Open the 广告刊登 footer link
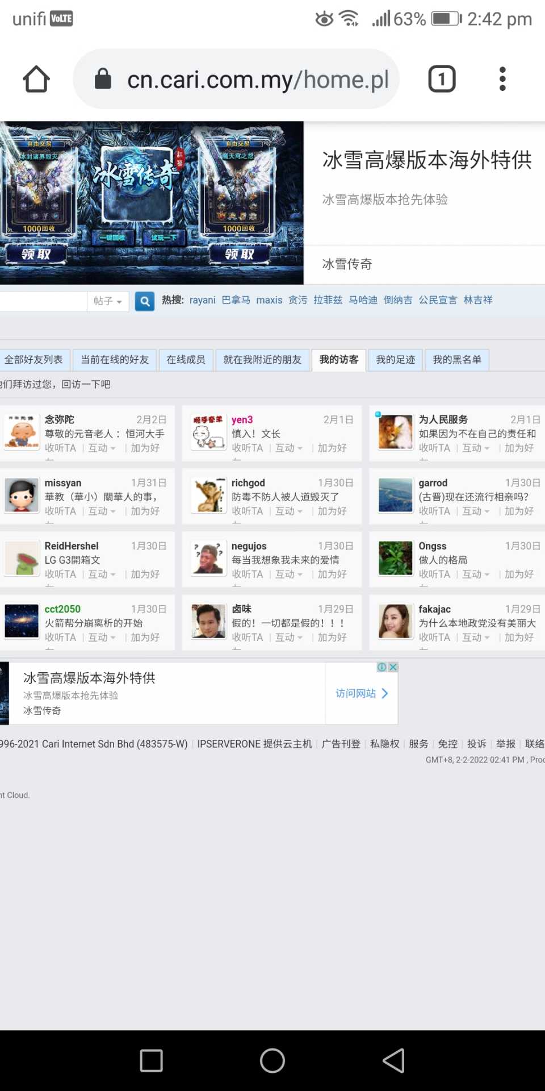 pyautogui.click(x=341, y=744)
